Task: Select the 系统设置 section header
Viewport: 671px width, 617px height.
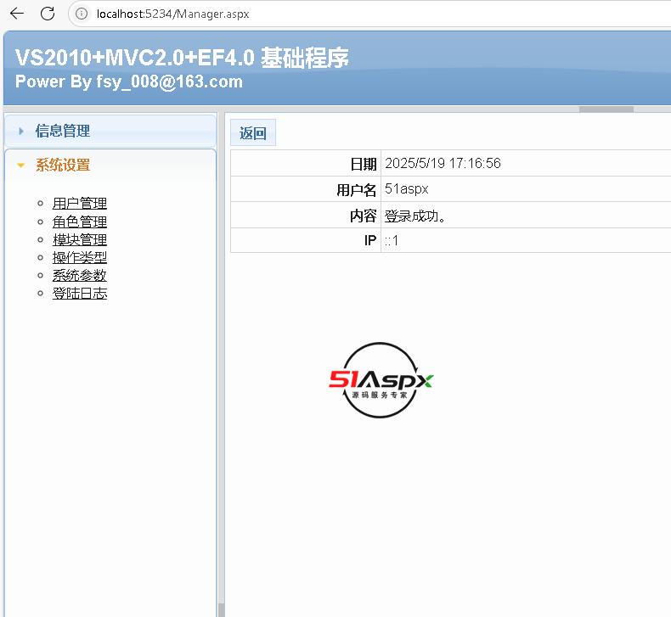Action: pyautogui.click(x=110, y=165)
